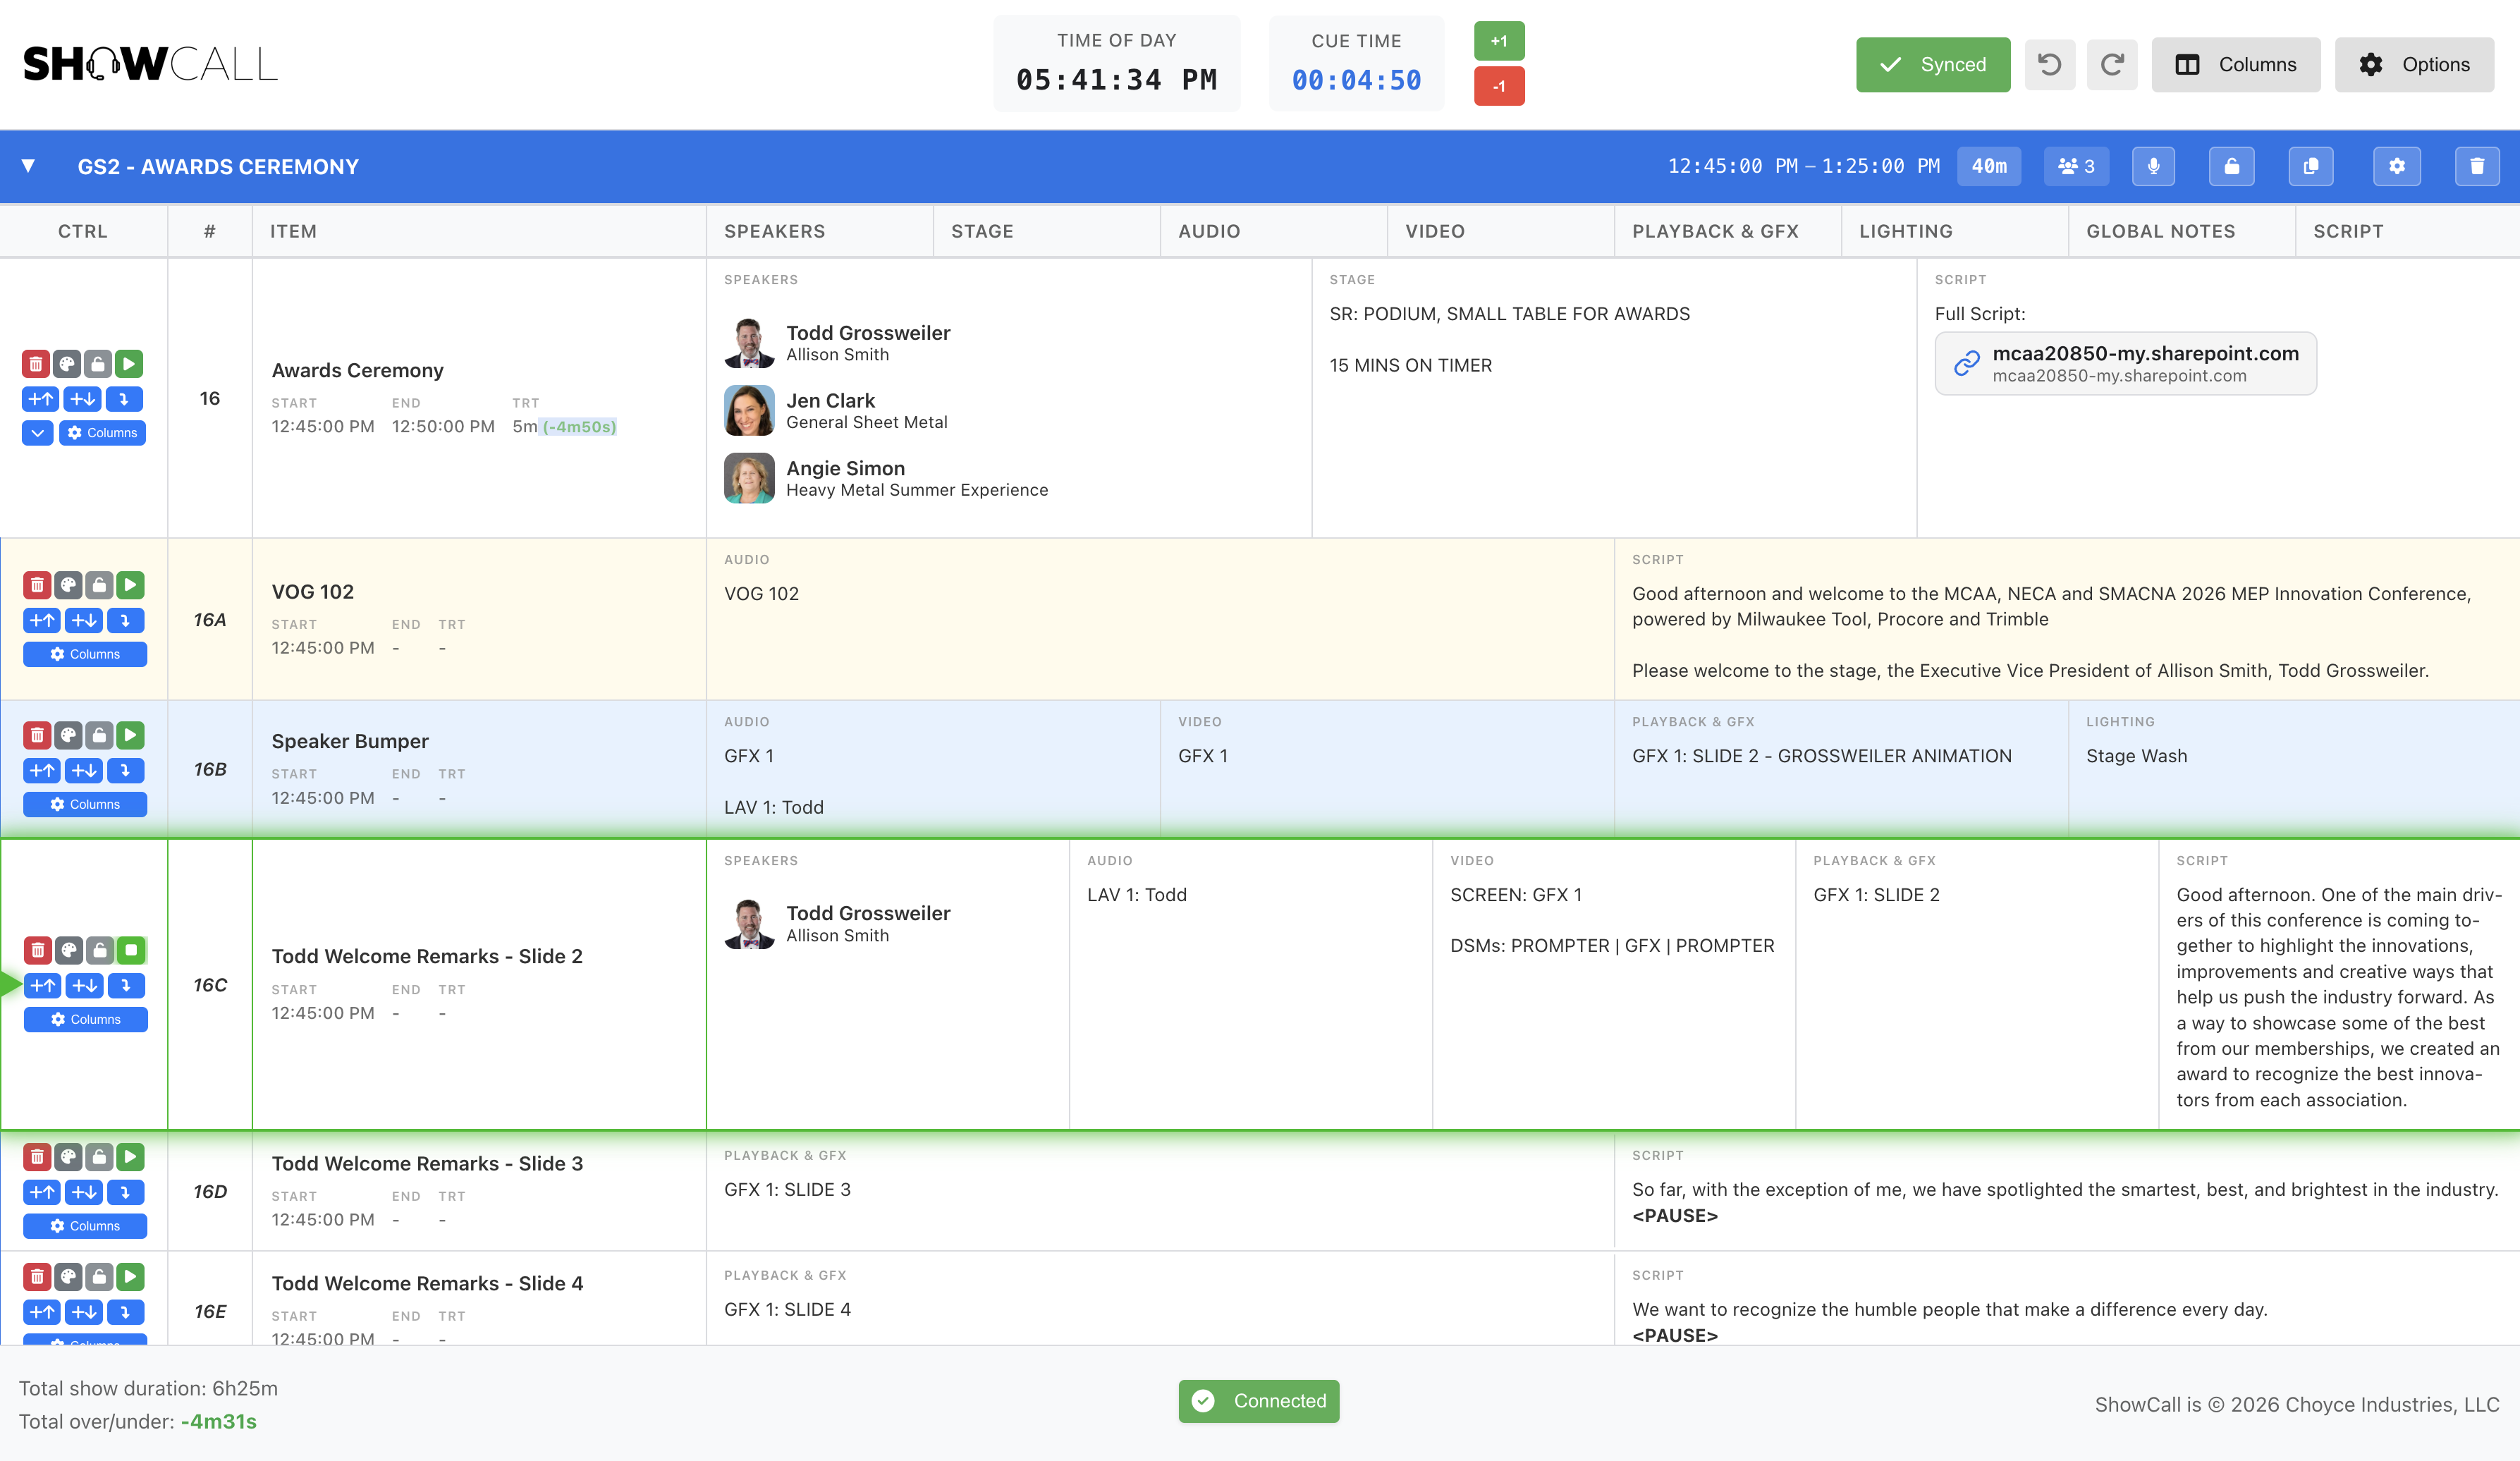Screen dimensions: 2520x1461
Task: Collapse sub-items of Awards Ceremony row 16
Action: (38, 433)
